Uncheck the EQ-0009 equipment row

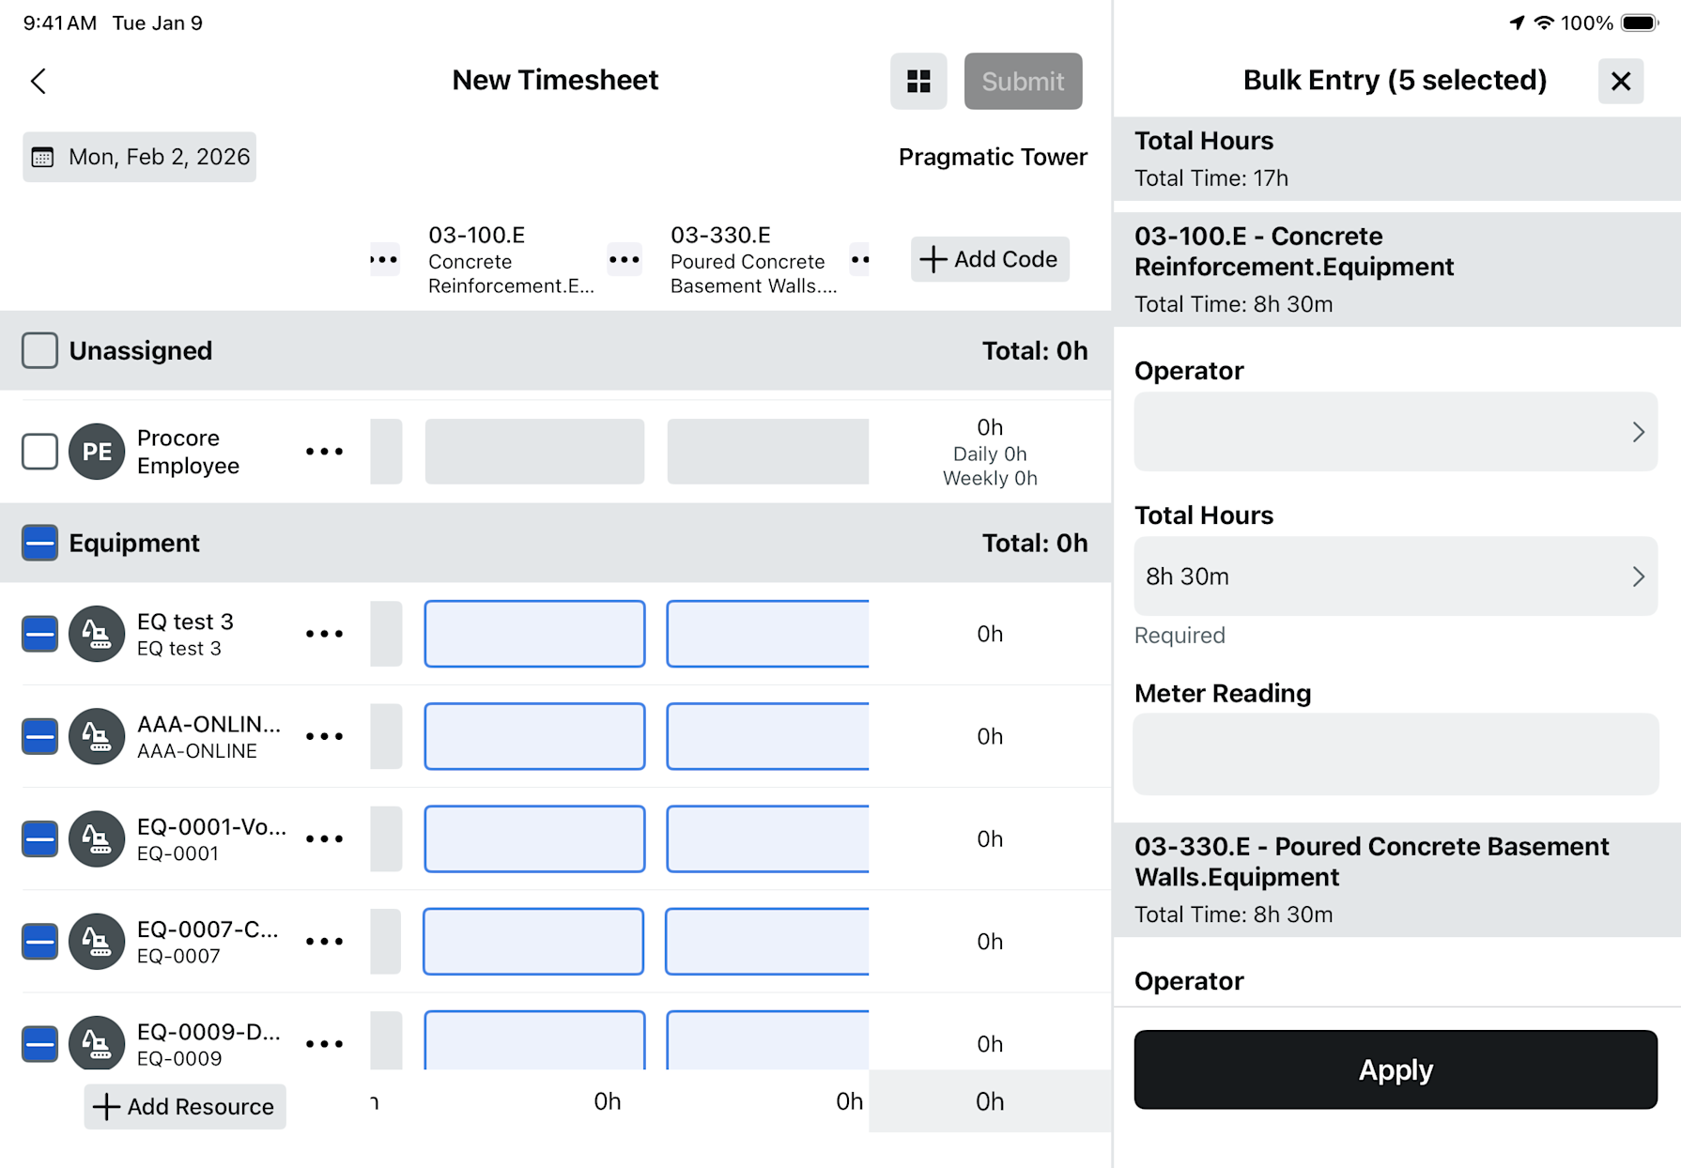tap(39, 1043)
